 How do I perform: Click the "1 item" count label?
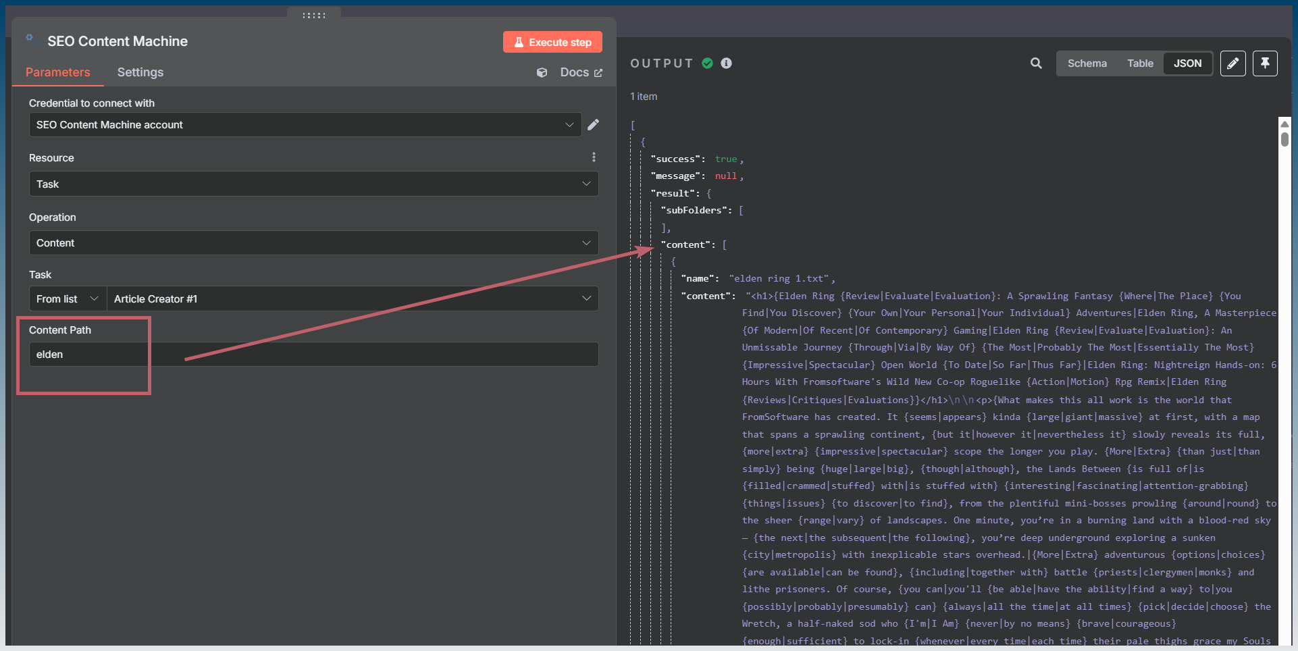click(x=644, y=97)
